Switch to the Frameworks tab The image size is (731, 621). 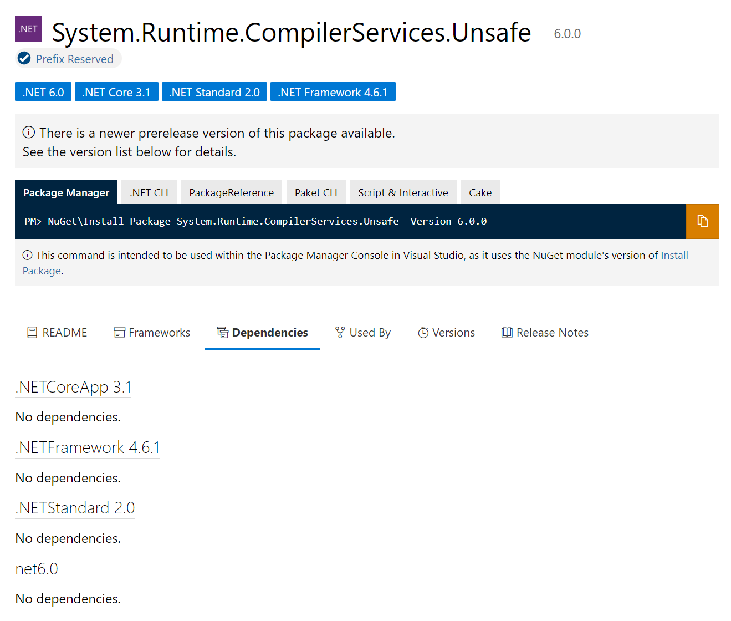152,333
